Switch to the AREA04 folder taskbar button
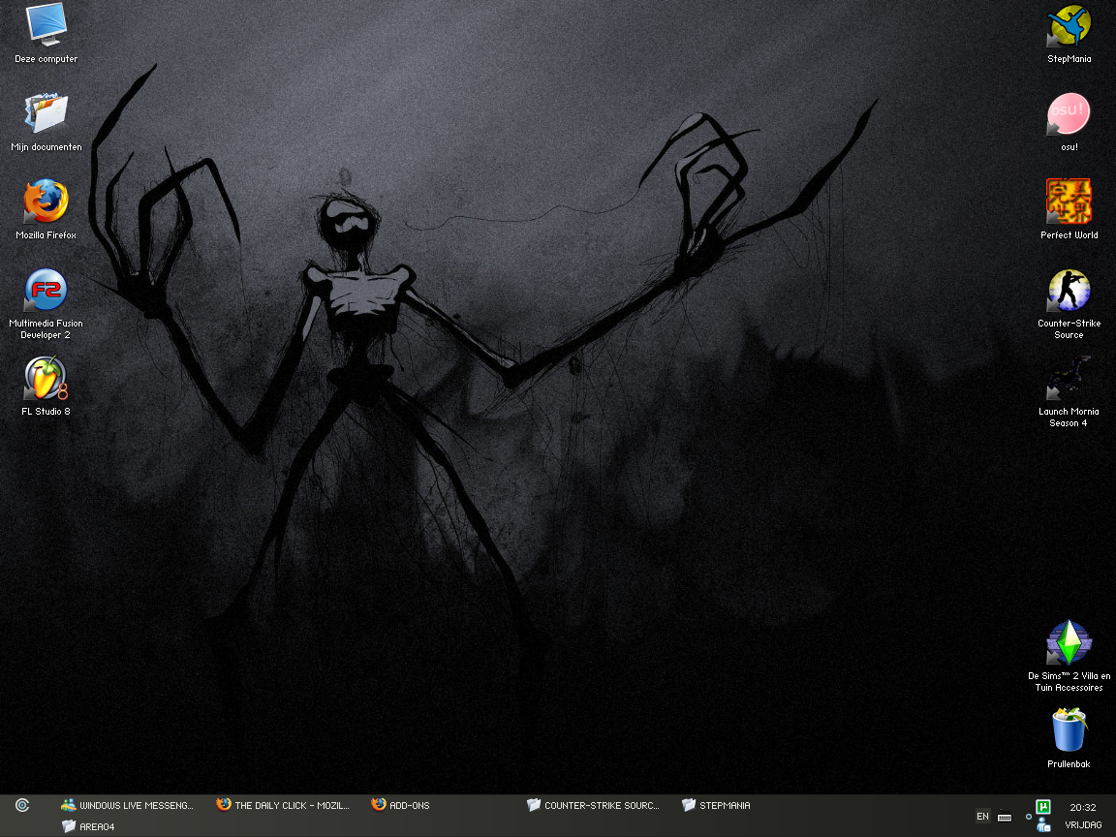 coord(88,826)
